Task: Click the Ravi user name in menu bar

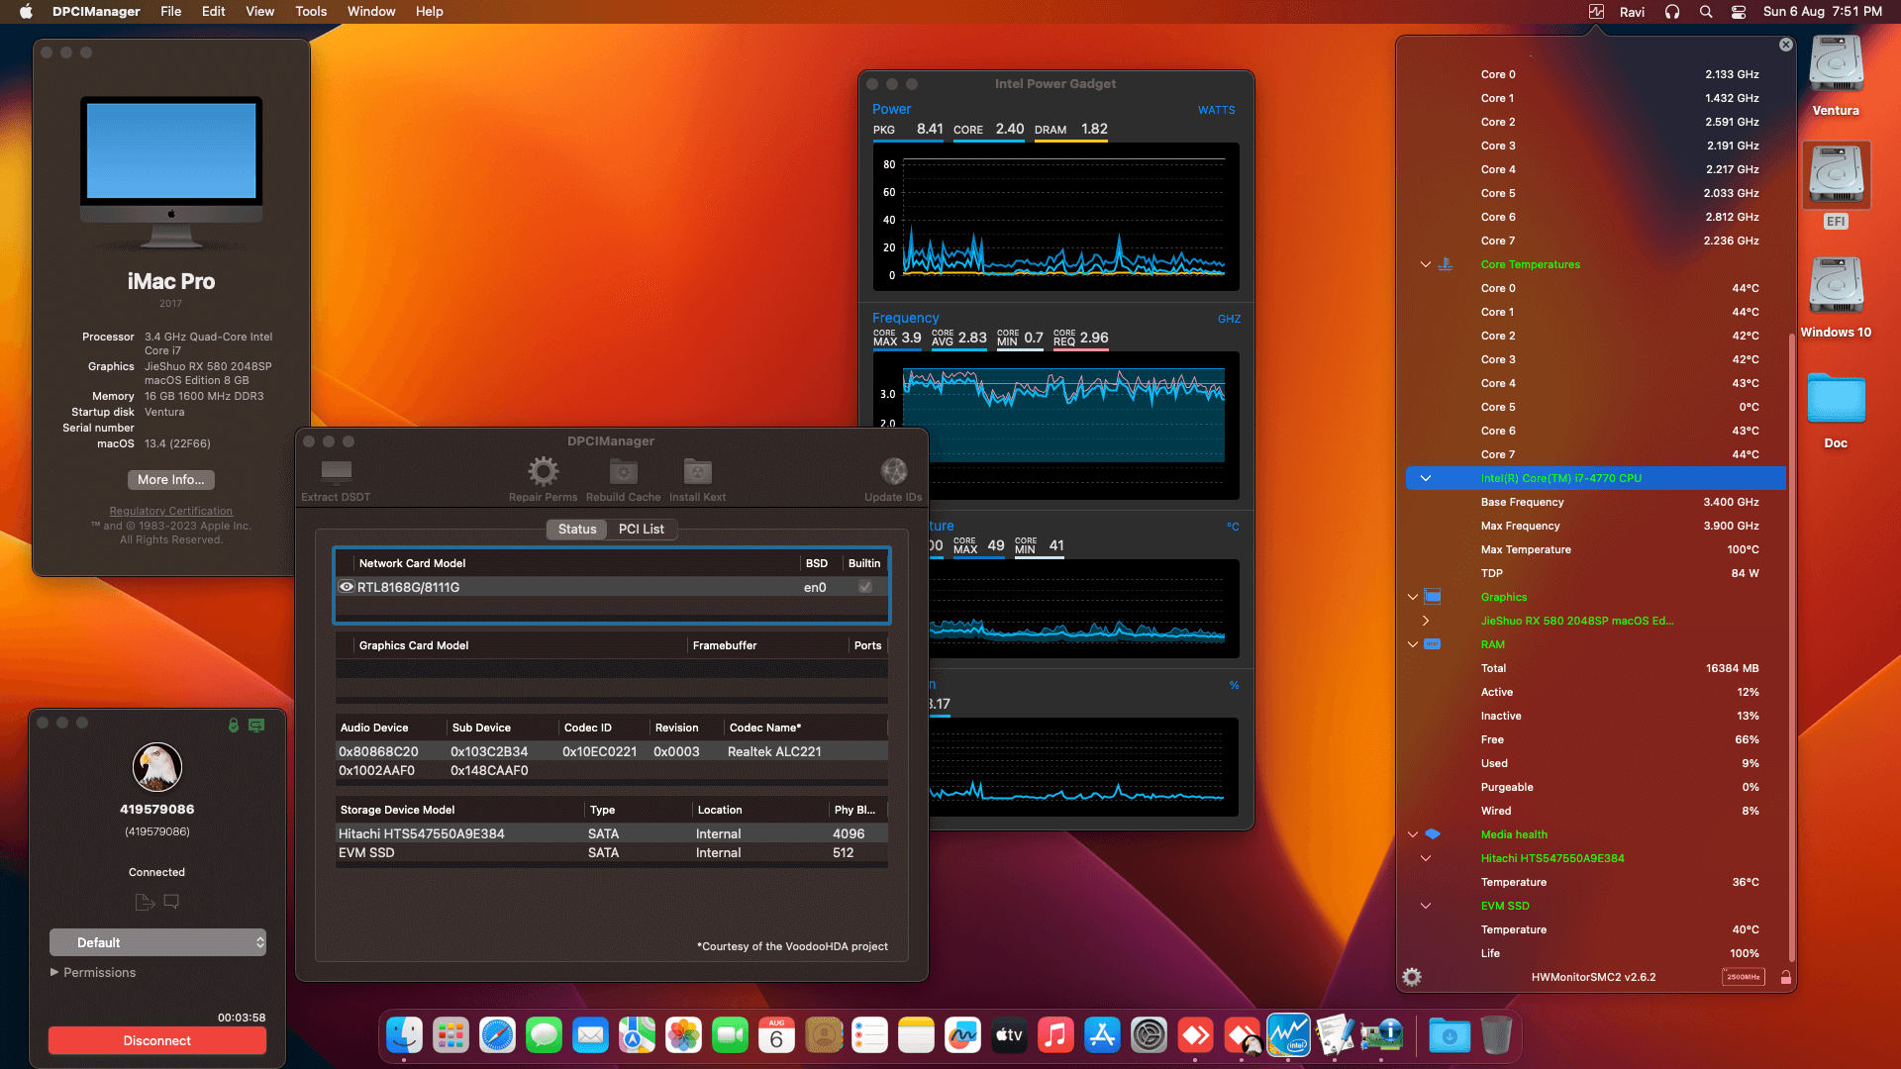Action: [x=1632, y=12]
